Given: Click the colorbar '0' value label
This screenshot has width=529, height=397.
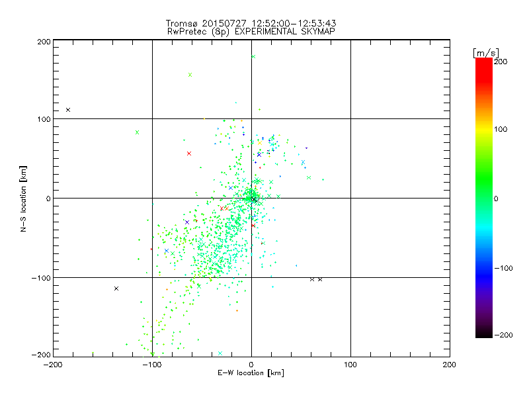Looking at the screenshot, I should [496, 198].
